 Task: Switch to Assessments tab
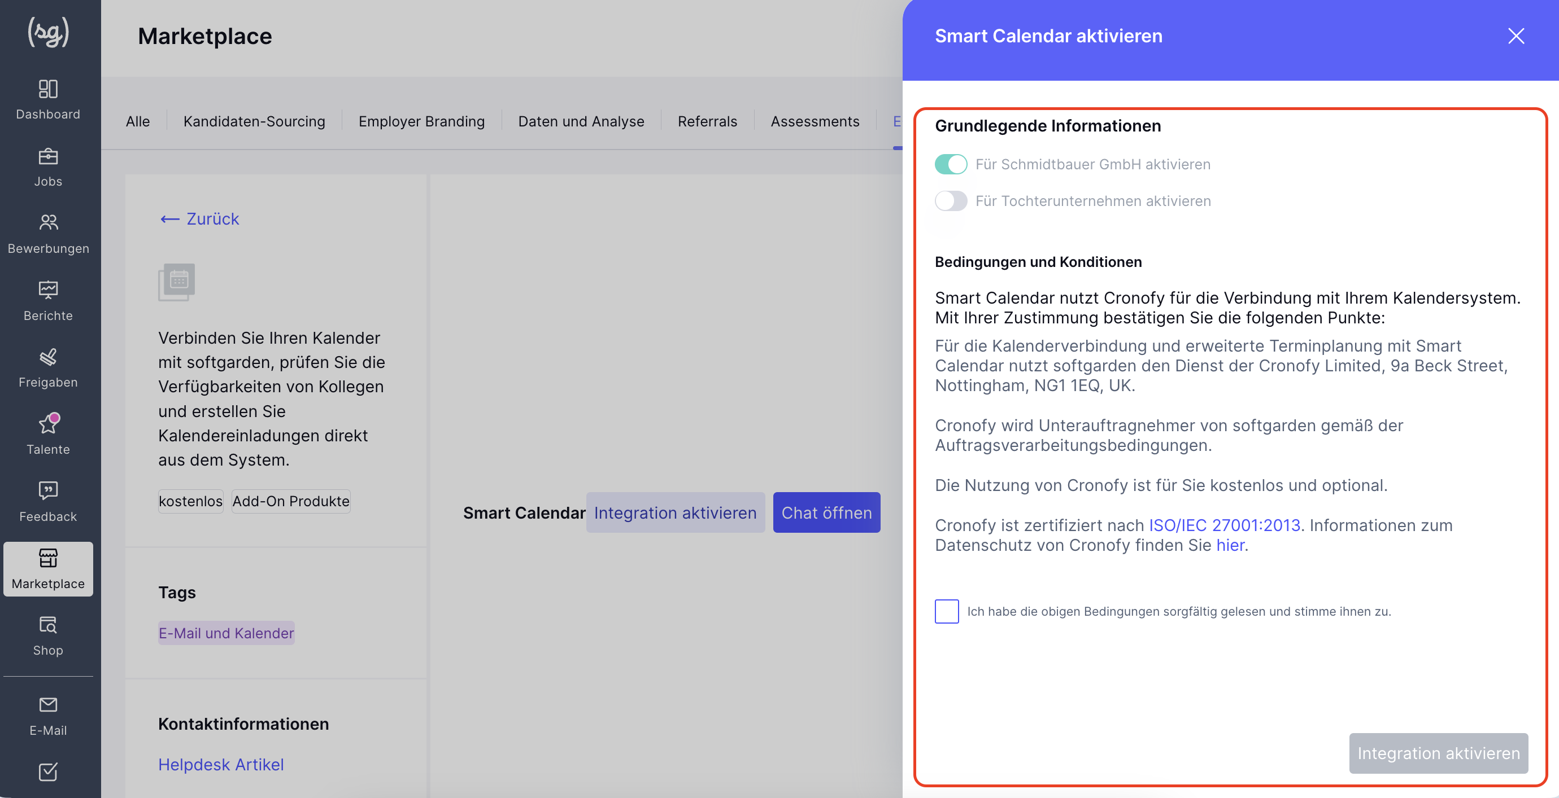click(x=815, y=121)
